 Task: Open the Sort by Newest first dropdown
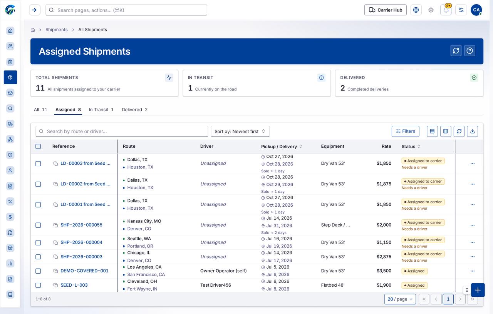[x=240, y=131]
